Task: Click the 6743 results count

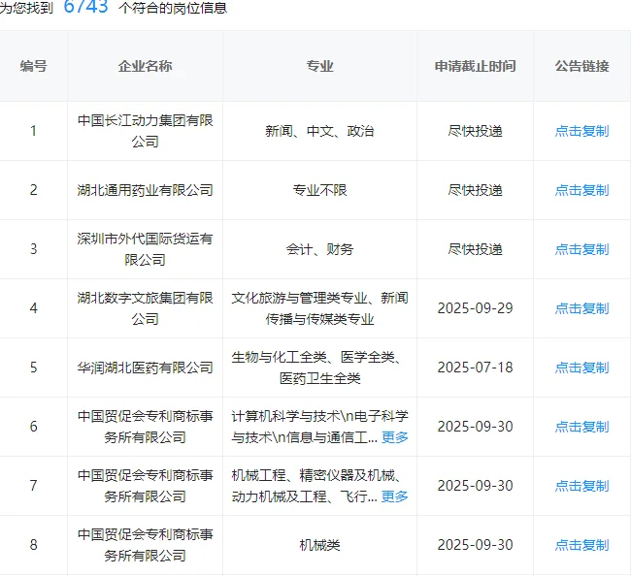Action: (x=86, y=7)
